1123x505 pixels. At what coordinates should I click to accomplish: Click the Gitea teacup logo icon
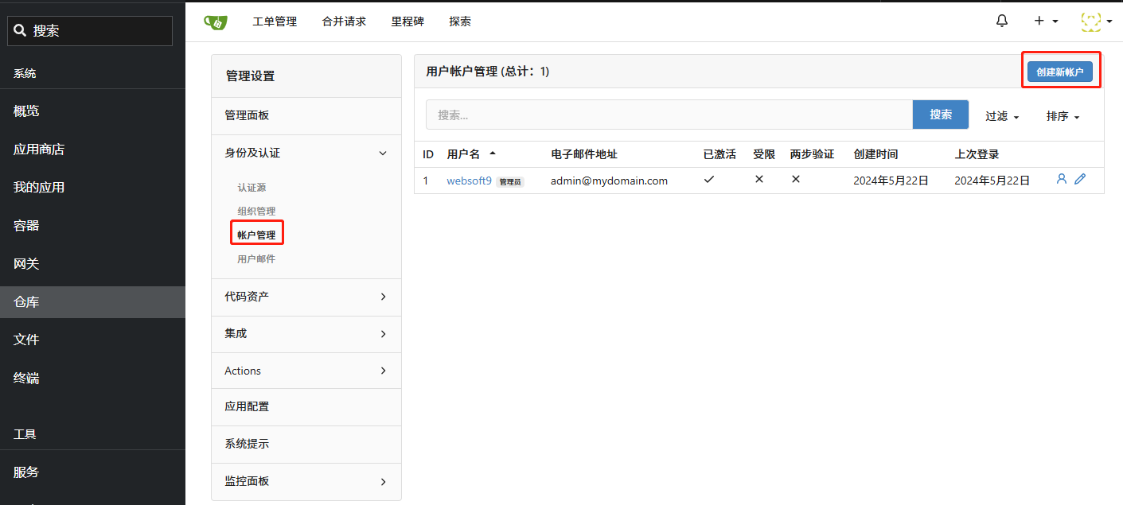point(216,21)
